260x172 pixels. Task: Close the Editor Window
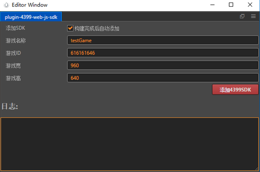coord(250,5)
